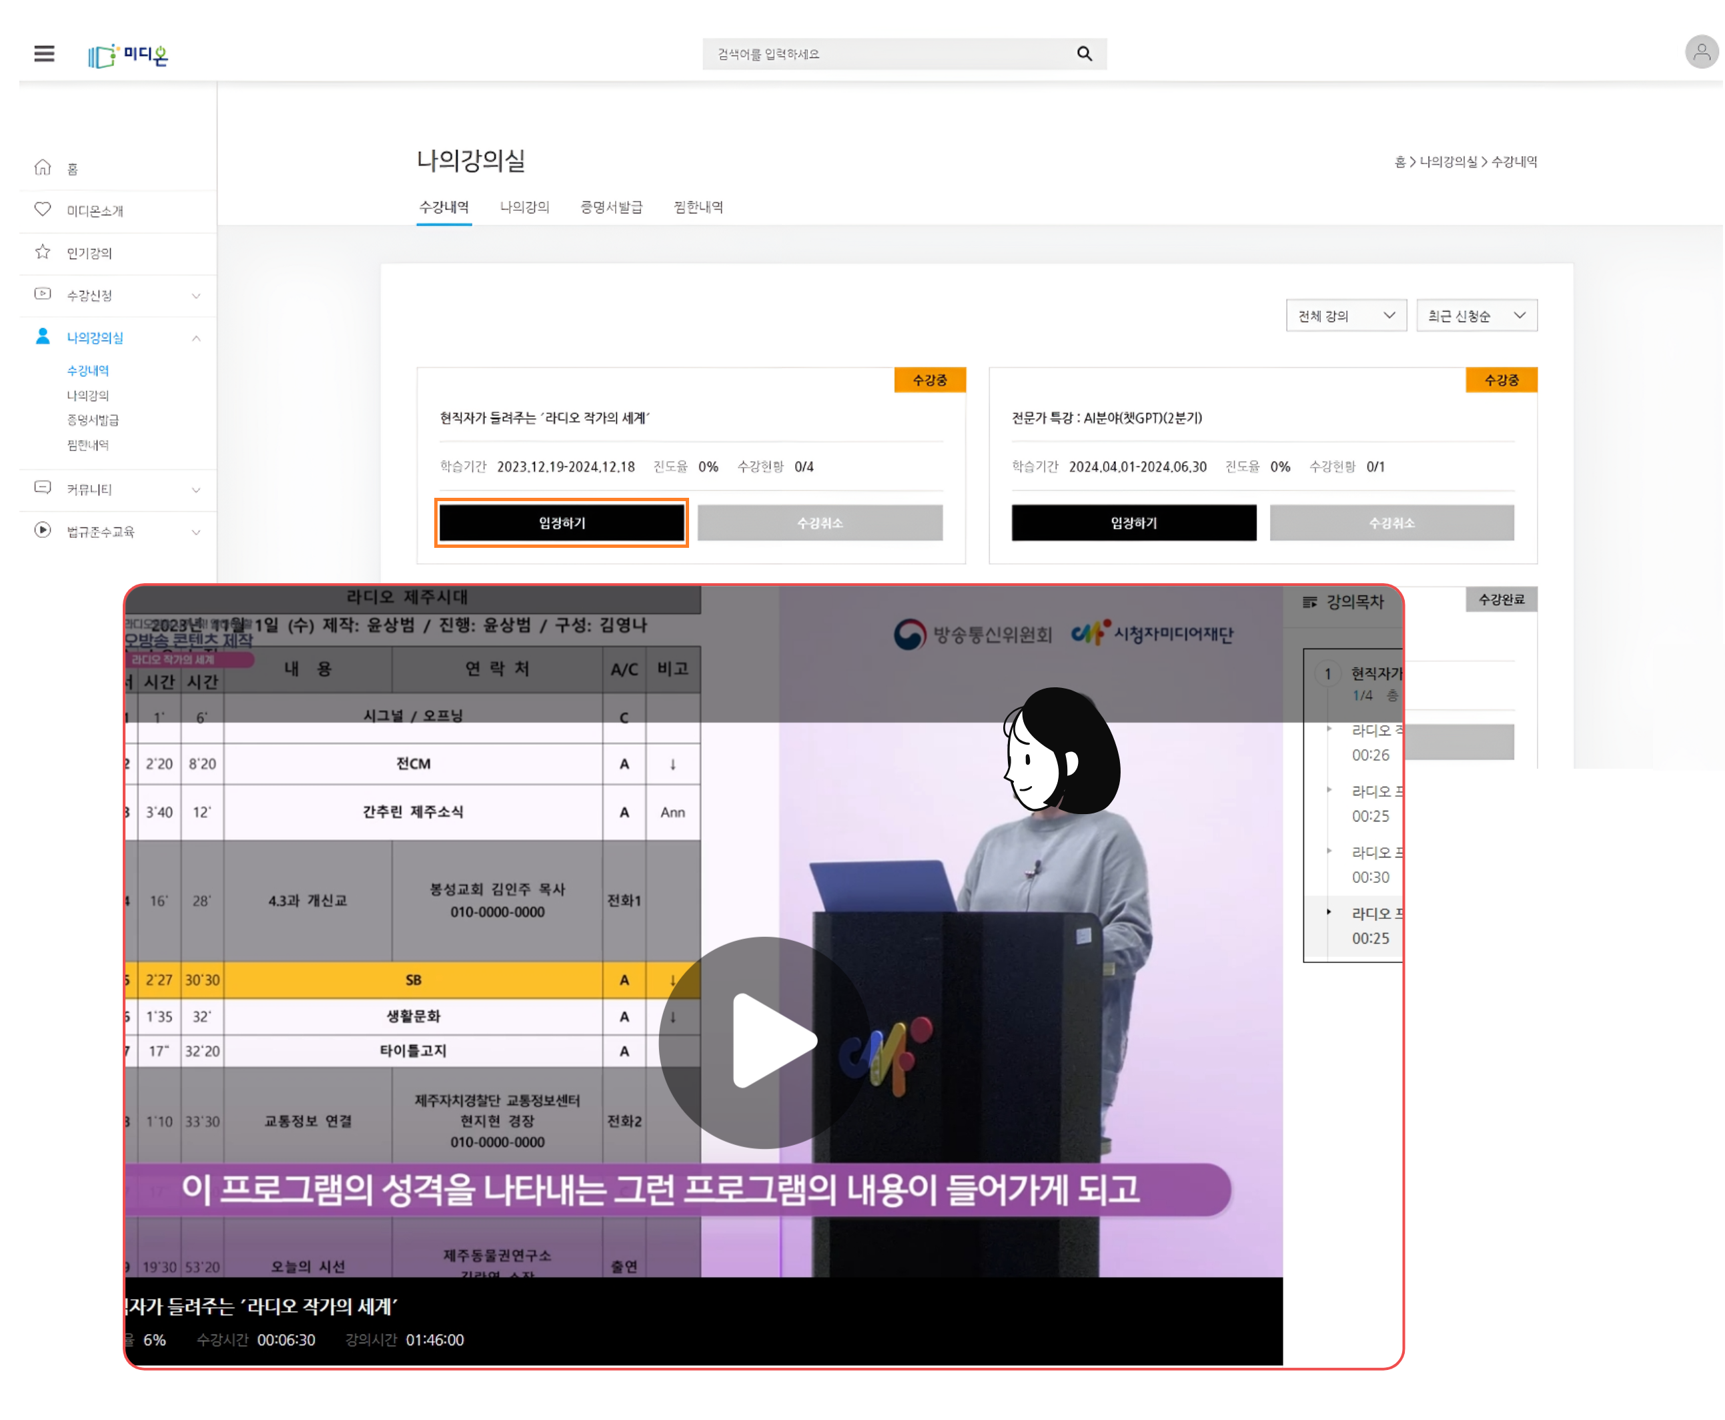Open the hamburger menu icon
Screen dimensions: 1725x1420
click(x=44, y=54)
